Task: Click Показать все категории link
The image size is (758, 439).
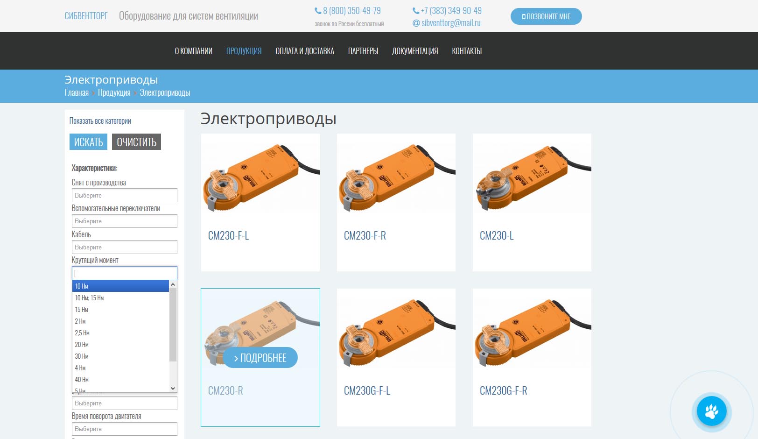Action: click(x=100, y=121)
